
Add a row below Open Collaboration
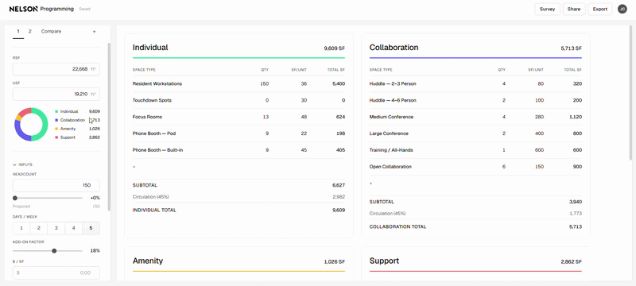point(370,184)
